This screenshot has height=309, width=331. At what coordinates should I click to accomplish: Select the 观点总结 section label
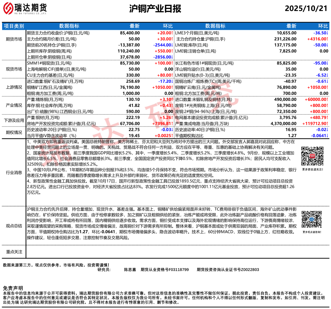tap(14, 226)
